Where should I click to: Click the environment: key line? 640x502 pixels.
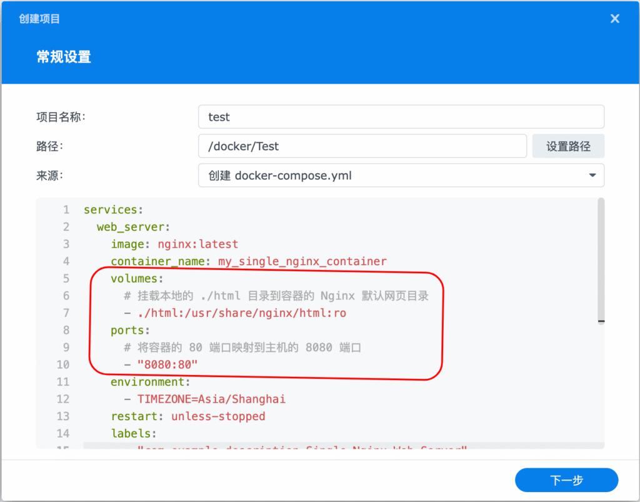[x=150, y=381]
